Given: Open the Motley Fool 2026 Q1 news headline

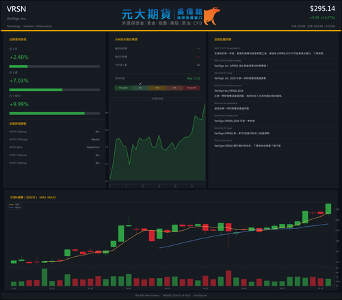Looking at the screenshot, I should coord(234,121).
